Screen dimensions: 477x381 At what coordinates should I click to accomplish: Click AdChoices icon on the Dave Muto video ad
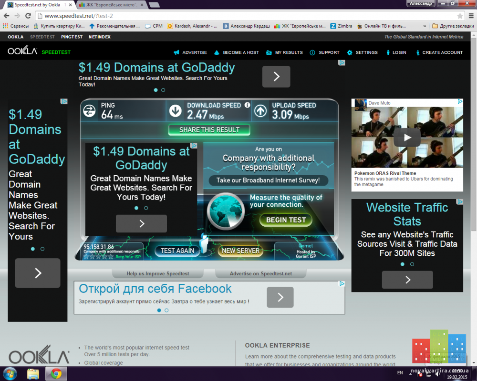[x=460, y=101]
